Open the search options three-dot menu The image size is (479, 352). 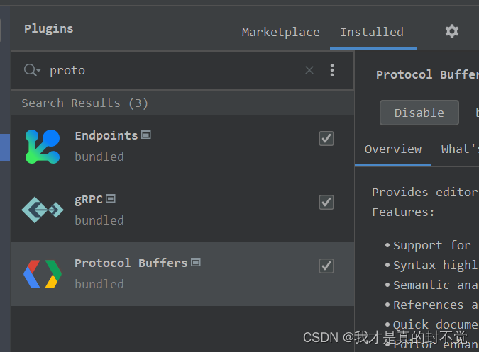click(x=332, y=70)
